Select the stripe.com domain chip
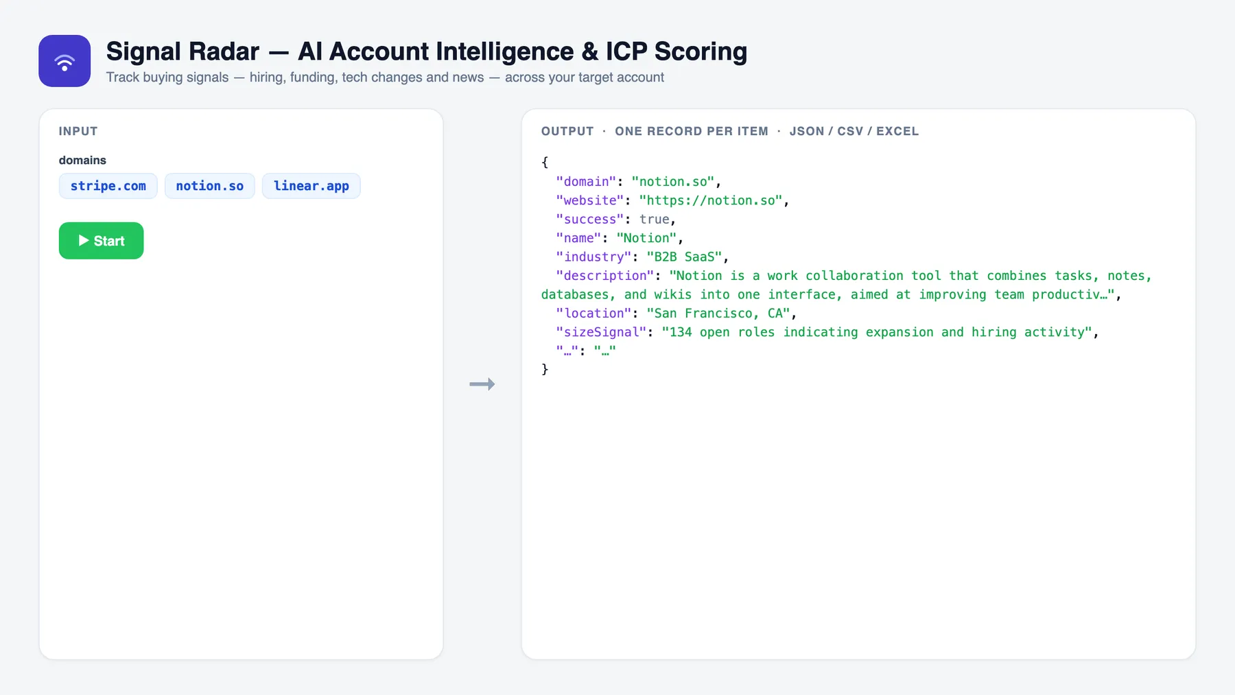The image size is (1235, 695). 108,186
